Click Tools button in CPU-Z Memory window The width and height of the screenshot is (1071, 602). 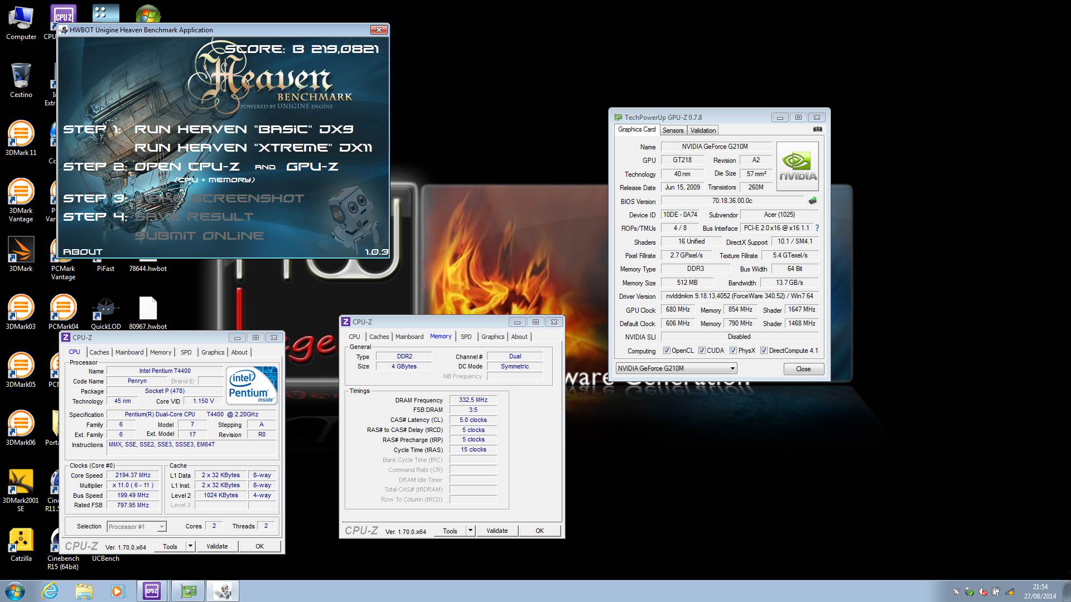450,531
